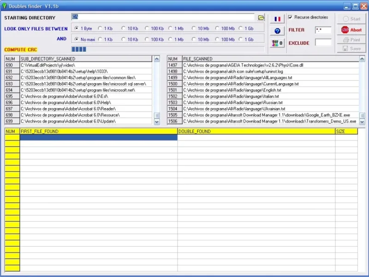Click FIRST_FILE_FOUND column header

(x=99, y=131)
